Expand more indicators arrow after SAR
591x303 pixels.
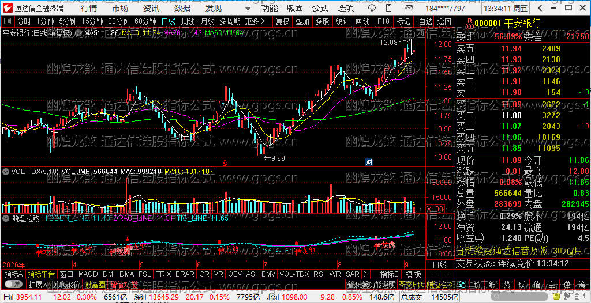(x=365, y=274)
